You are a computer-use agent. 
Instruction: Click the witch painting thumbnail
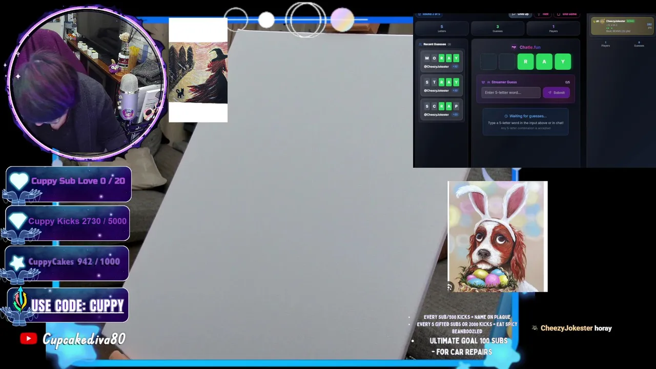pyautogui.click(x=198, y=70)
